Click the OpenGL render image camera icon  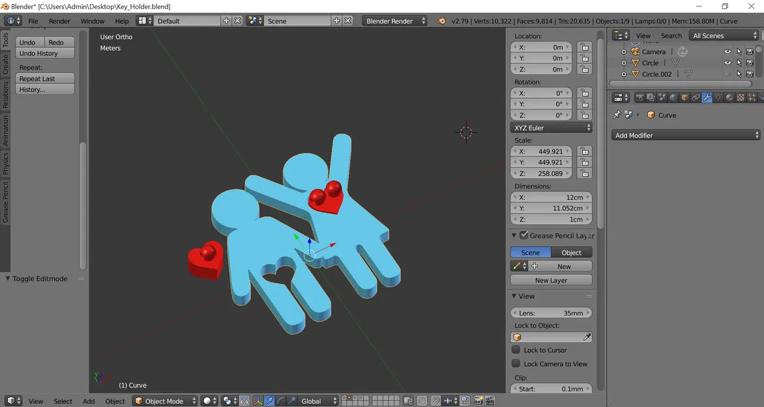(x=478, y=401)
